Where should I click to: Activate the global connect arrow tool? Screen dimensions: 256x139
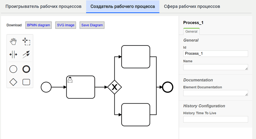(x=26, y=54)
